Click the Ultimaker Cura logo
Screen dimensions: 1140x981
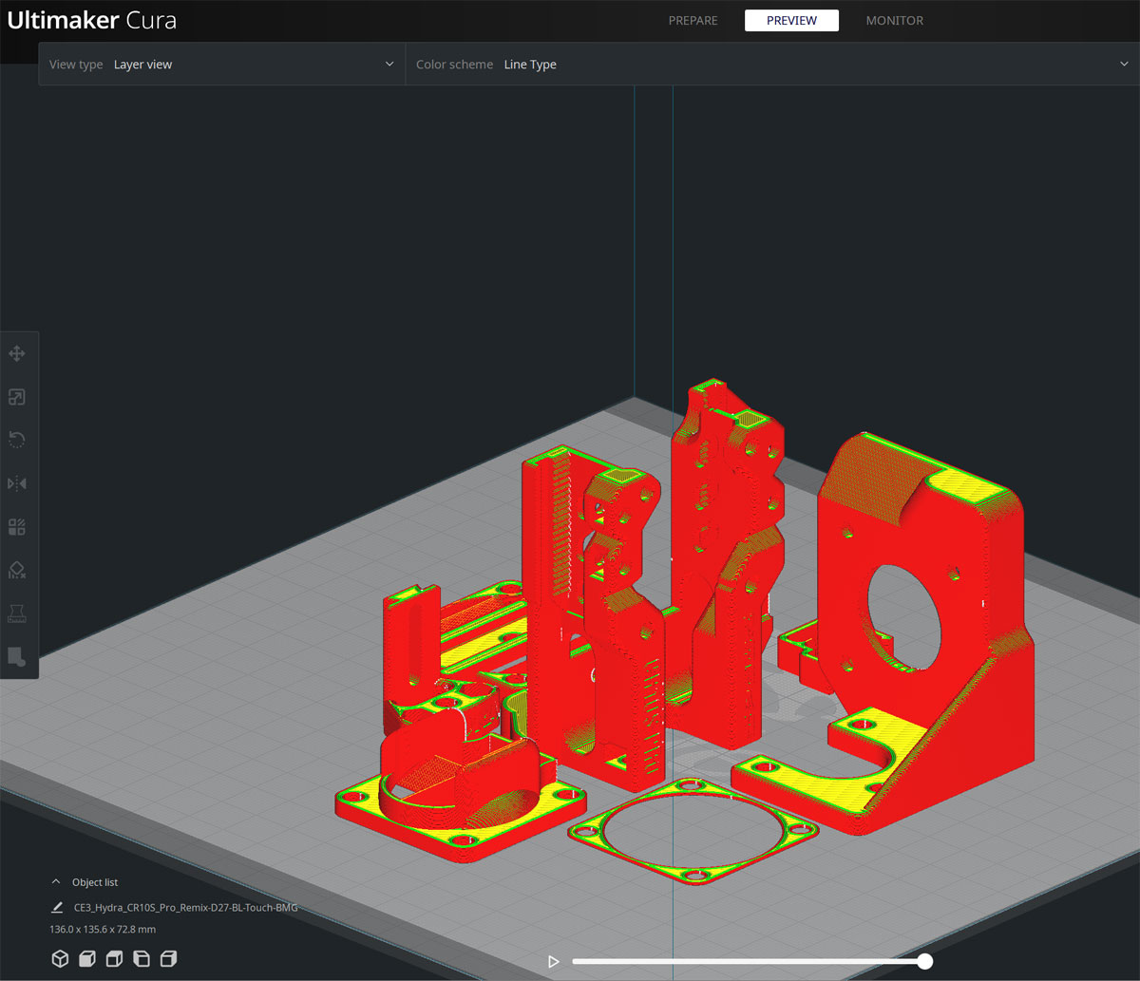(92, 20)
